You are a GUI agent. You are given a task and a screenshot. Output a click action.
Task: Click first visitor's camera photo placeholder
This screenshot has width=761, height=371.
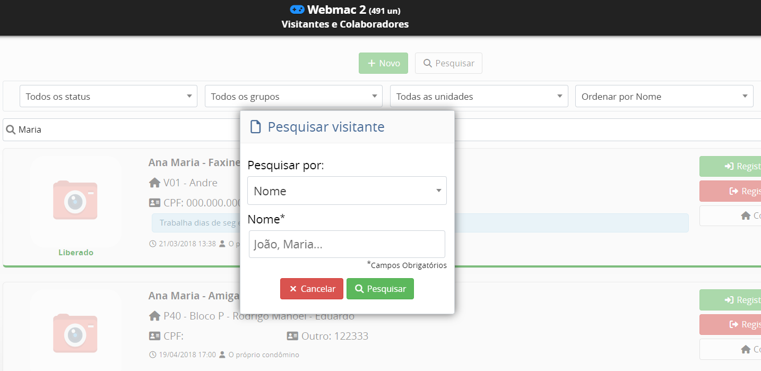tap(75, 200)
